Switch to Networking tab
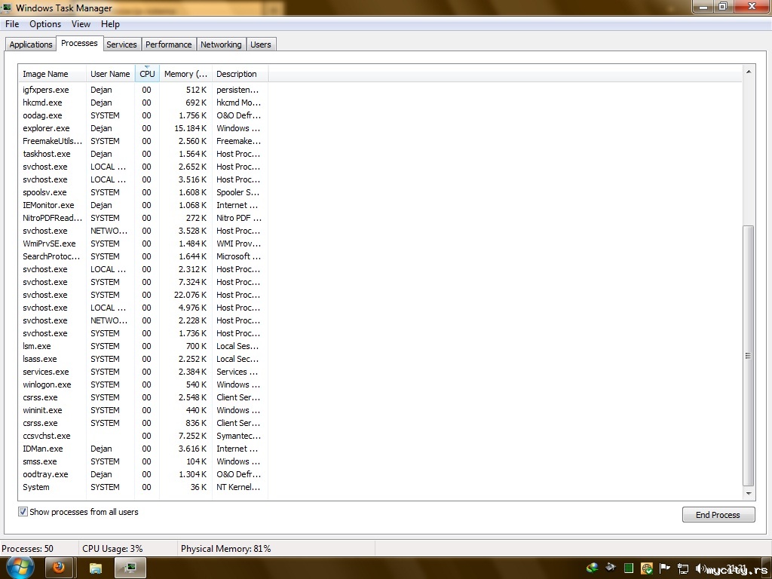The height and width of the screenshot is (579, 772). pos(221,44)
